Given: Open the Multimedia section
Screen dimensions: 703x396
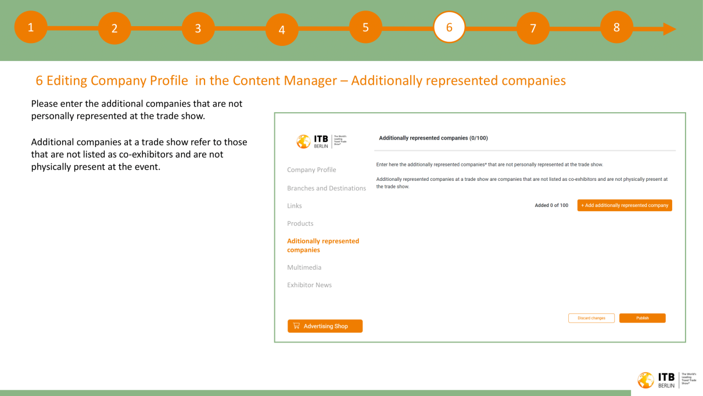Looking at the screenshot, I should pyautogui.click(x=304, y=267).
